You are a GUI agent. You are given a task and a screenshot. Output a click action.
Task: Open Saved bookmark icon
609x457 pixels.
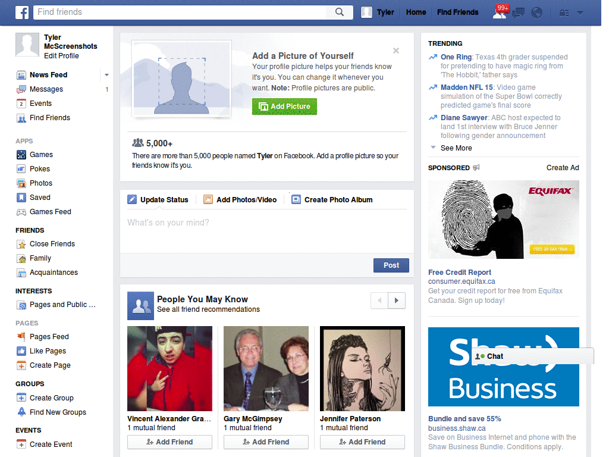click(21, 198)
